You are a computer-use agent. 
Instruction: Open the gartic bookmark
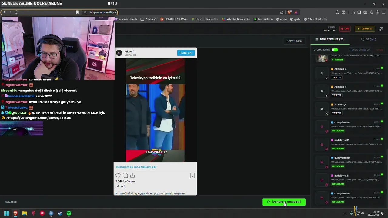pyautogui.click(x=295, y=19)
